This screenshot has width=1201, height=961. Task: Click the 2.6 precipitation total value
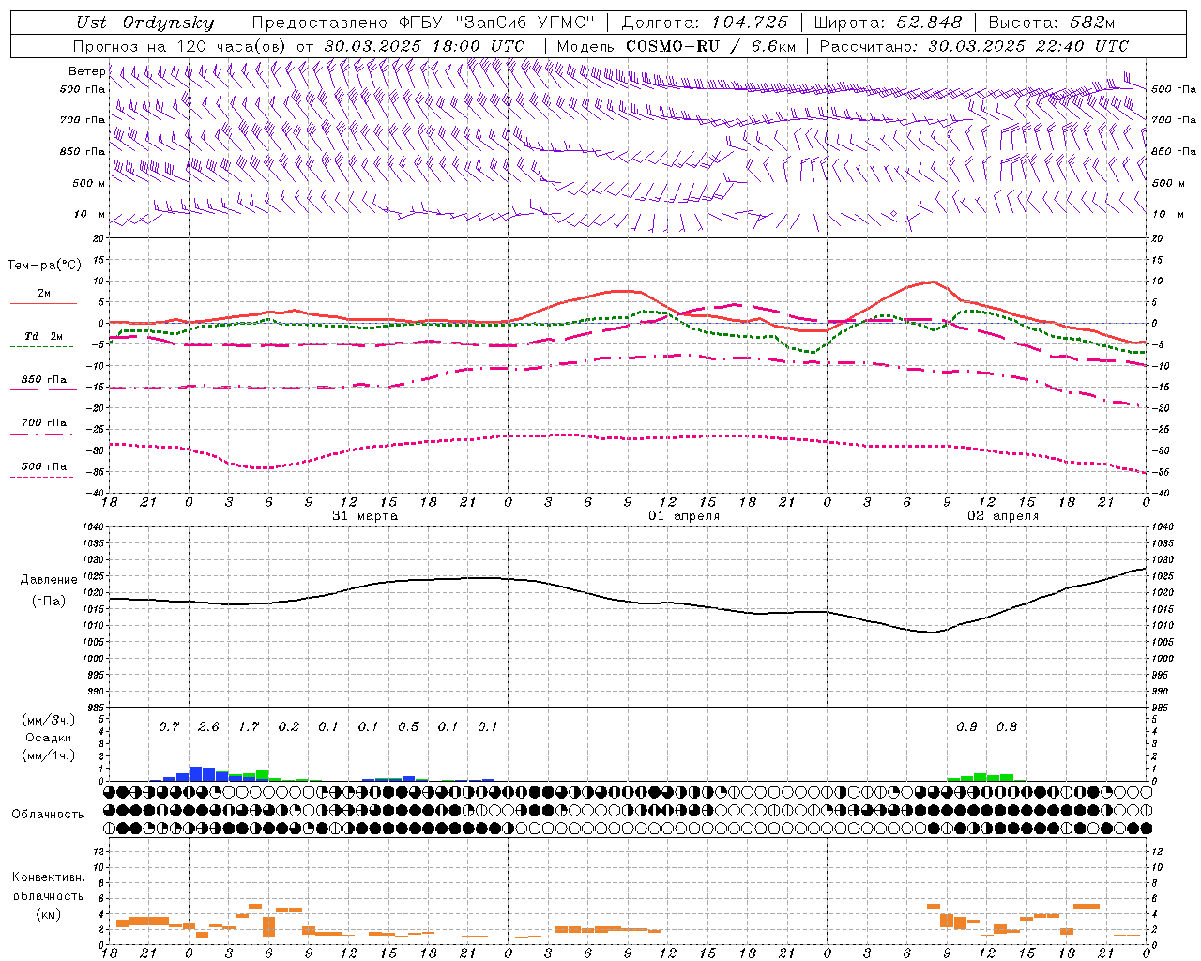pos(208,727)
